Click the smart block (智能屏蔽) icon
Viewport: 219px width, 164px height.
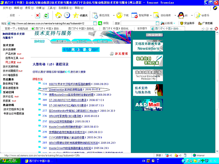[x=134, y=15]
